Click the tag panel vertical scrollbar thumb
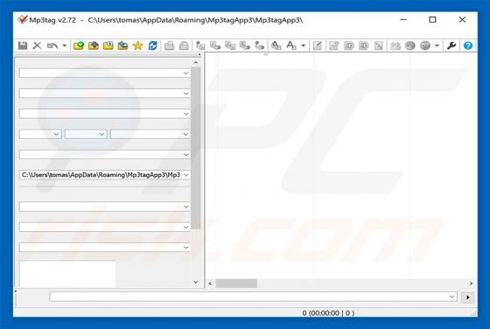 196,148
